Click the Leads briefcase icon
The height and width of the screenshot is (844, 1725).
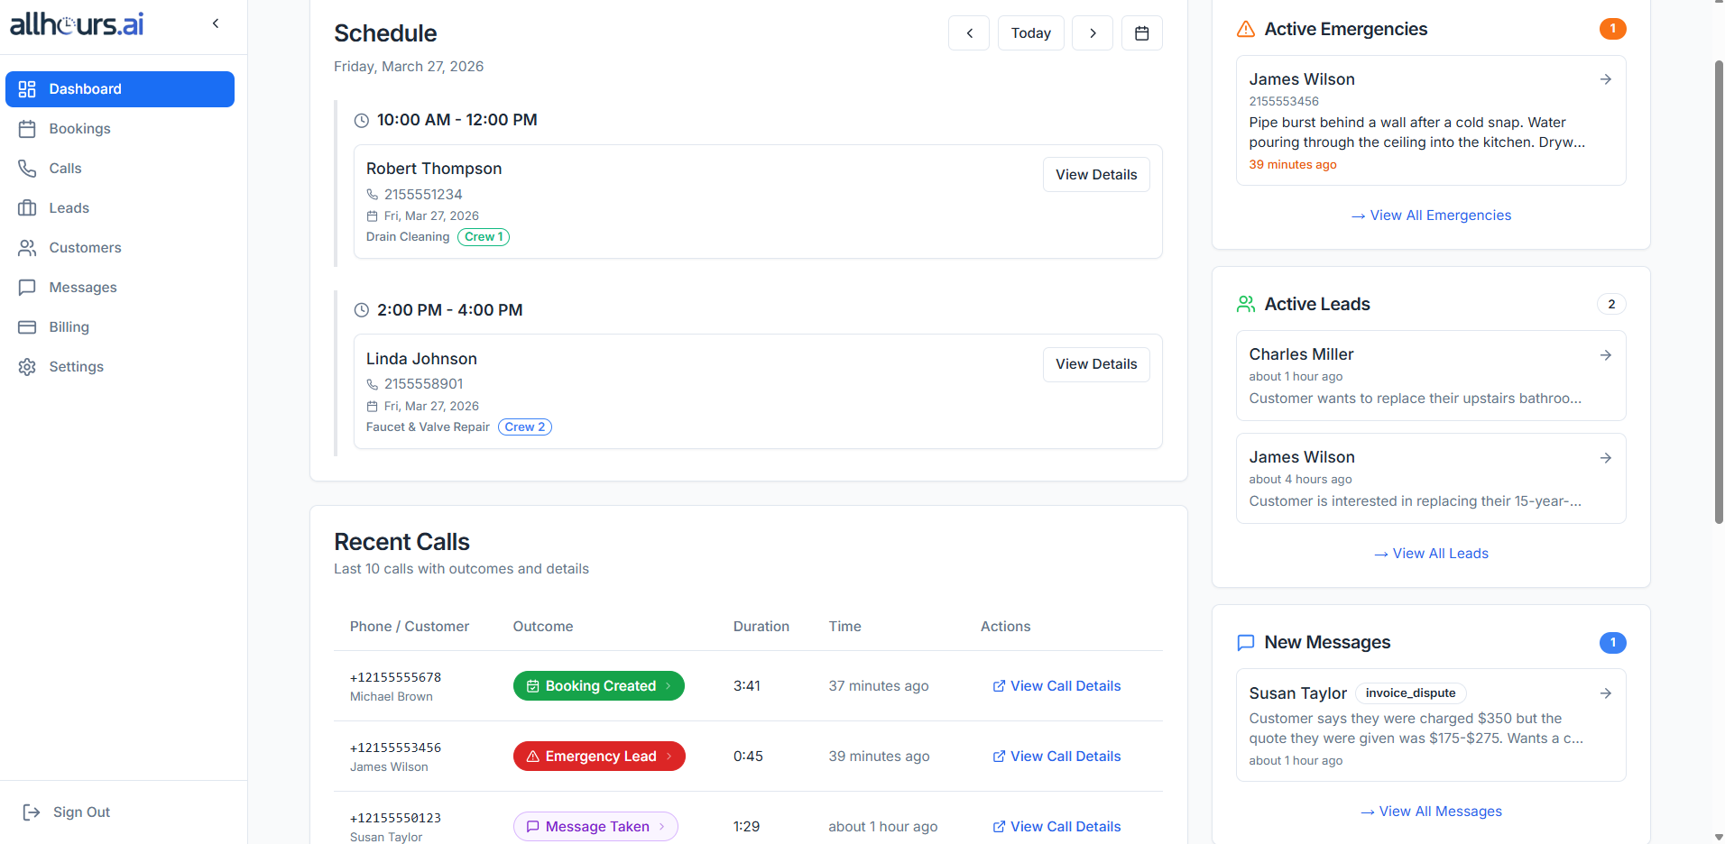pyautogui.click(x=28, y=207)
